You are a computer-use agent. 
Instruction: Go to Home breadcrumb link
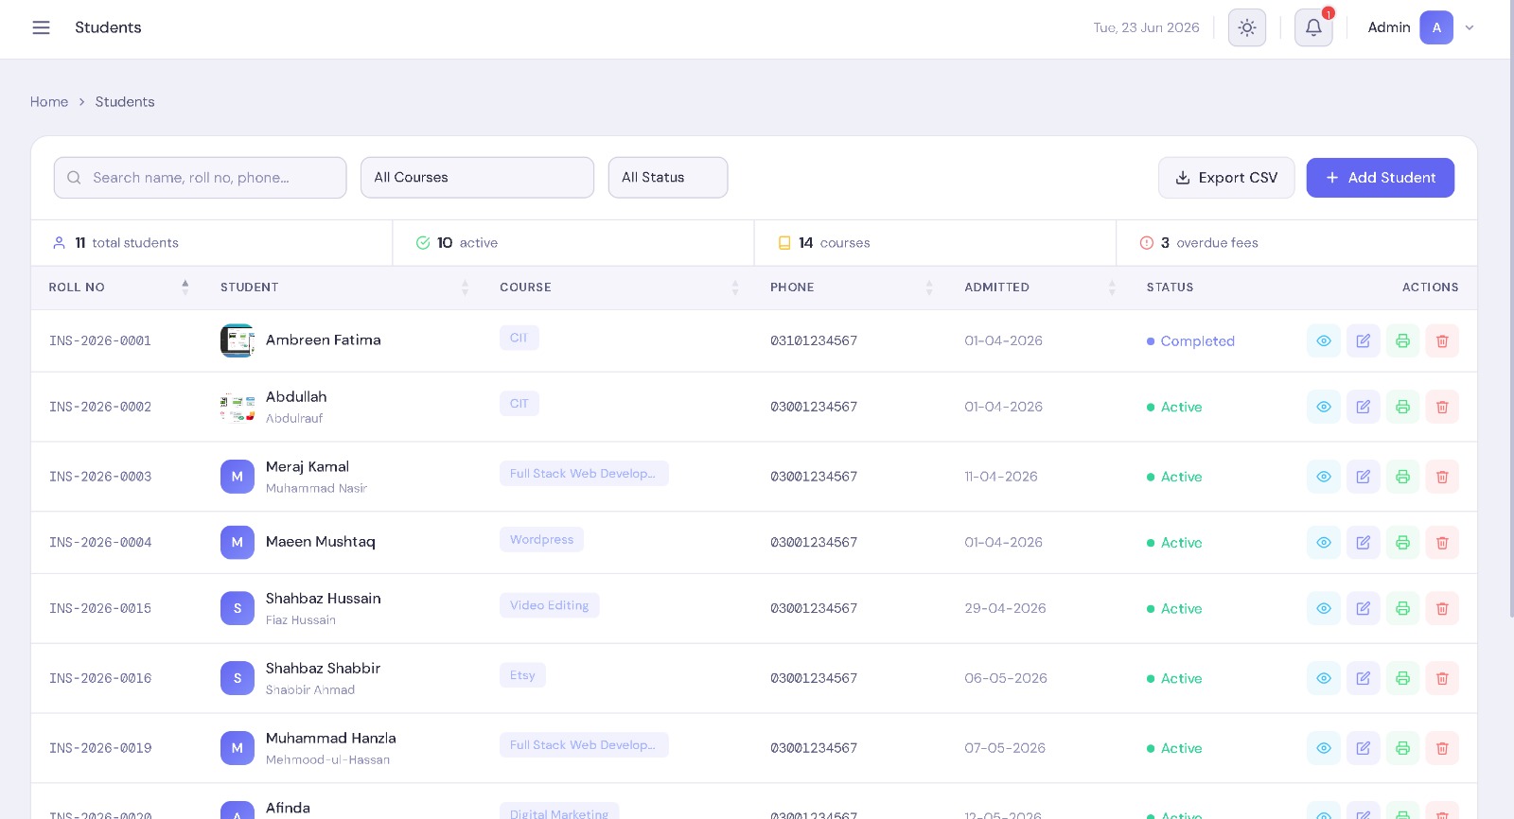pos(49,102)
